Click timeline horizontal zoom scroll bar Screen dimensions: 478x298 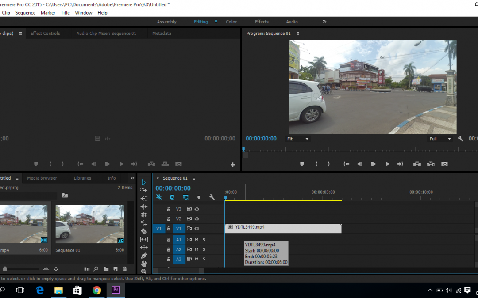click(179, 270)
